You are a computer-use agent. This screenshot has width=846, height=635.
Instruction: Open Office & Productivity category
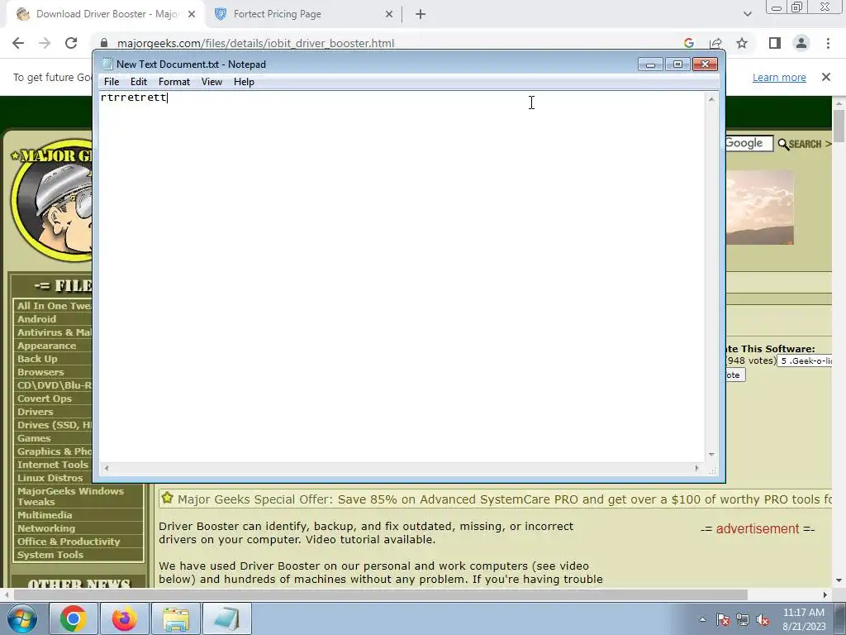[69, 542]
